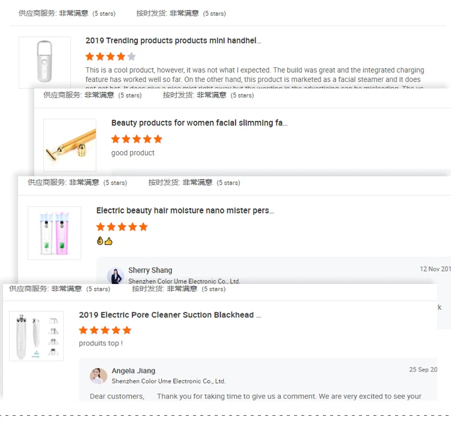
Task: Select the 'good product' review text
Action: tap(133, 153)
